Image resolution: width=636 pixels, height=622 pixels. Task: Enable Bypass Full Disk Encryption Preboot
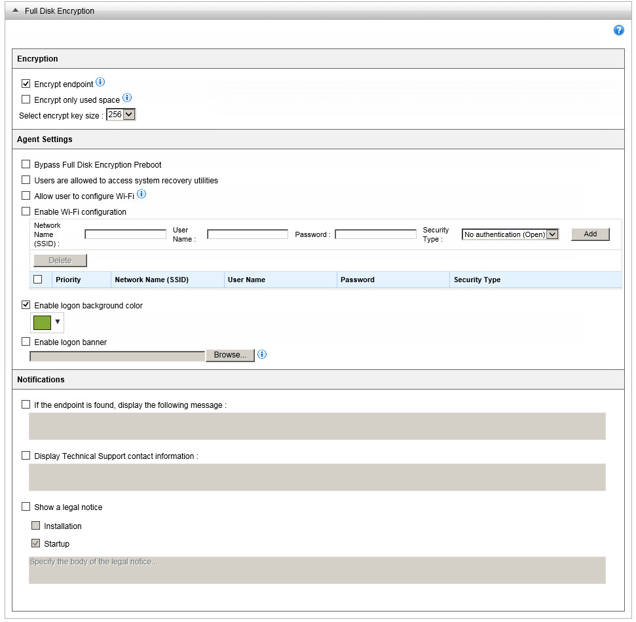click(26, 164)
